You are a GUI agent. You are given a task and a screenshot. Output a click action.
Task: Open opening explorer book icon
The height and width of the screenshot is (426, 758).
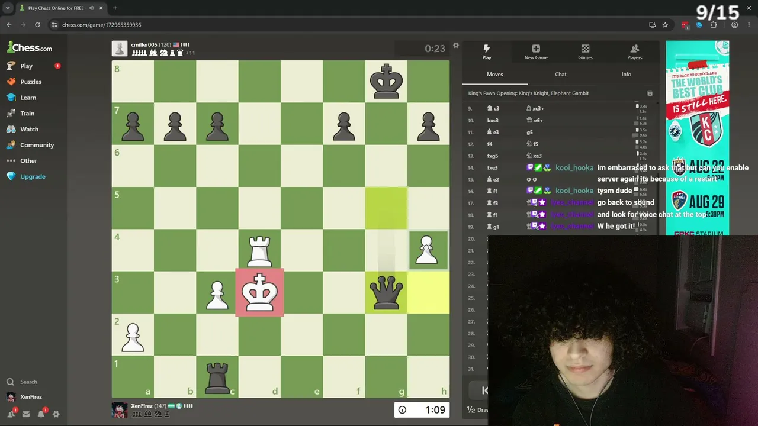click(x=650, y=93)
